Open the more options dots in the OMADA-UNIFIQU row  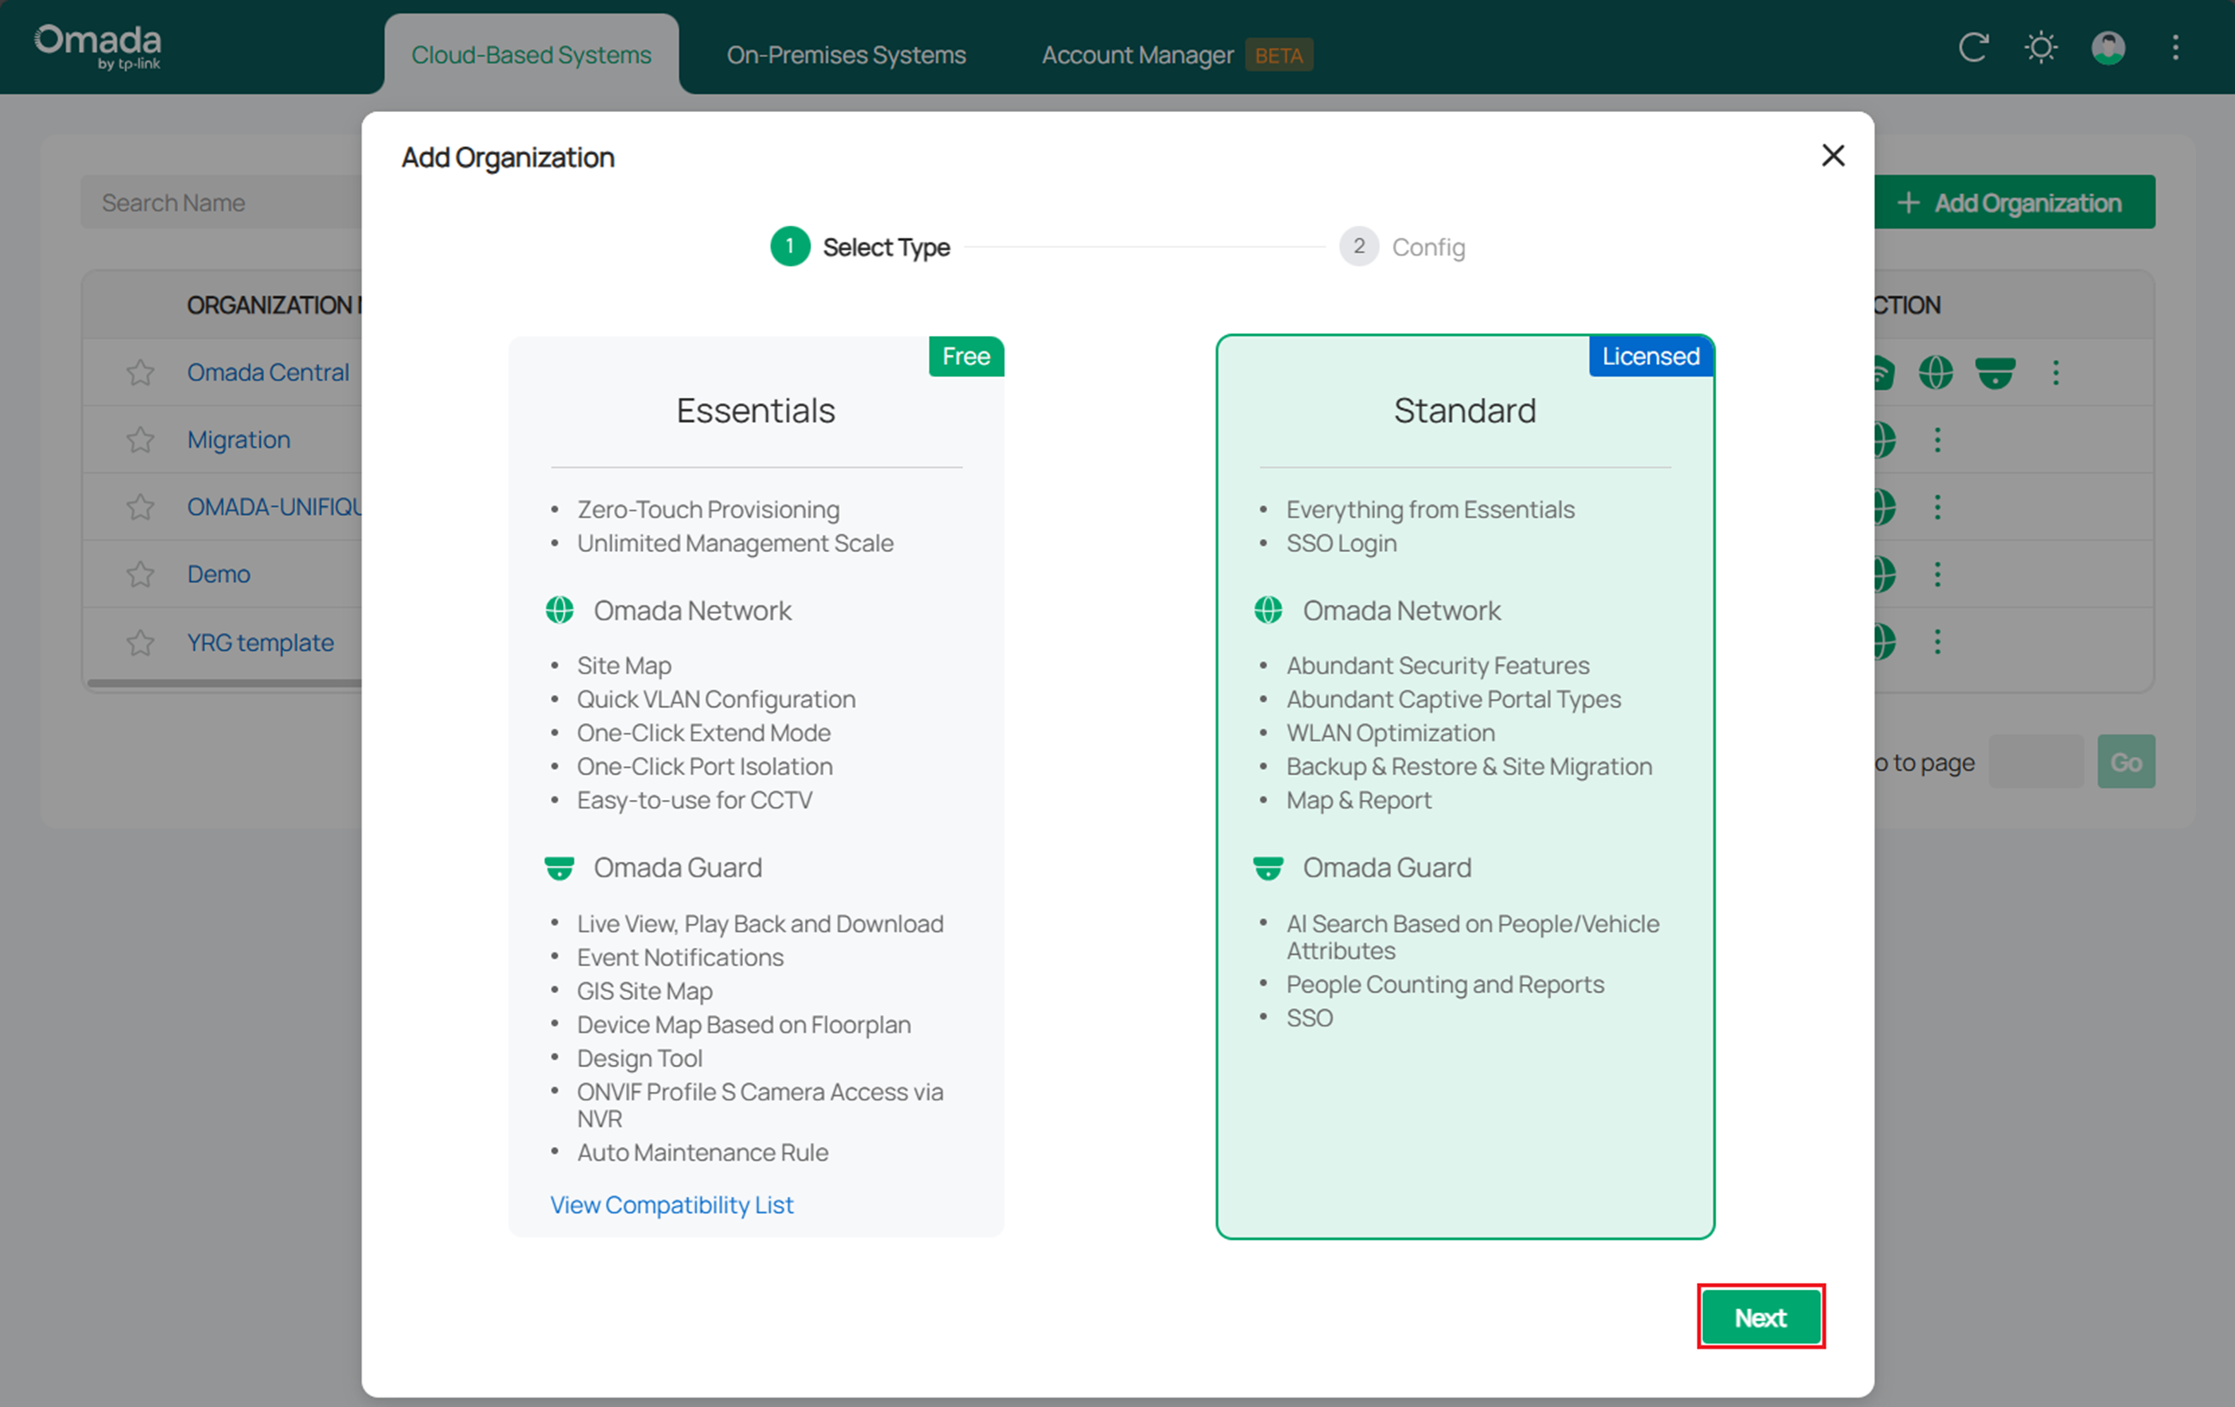pos(1937,506)
